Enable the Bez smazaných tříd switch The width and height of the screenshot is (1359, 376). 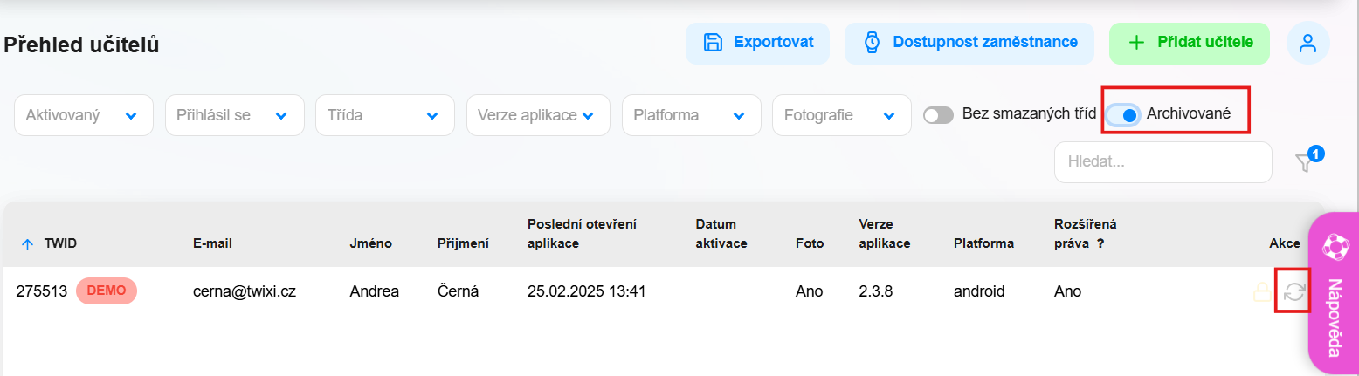pos(939,115)
